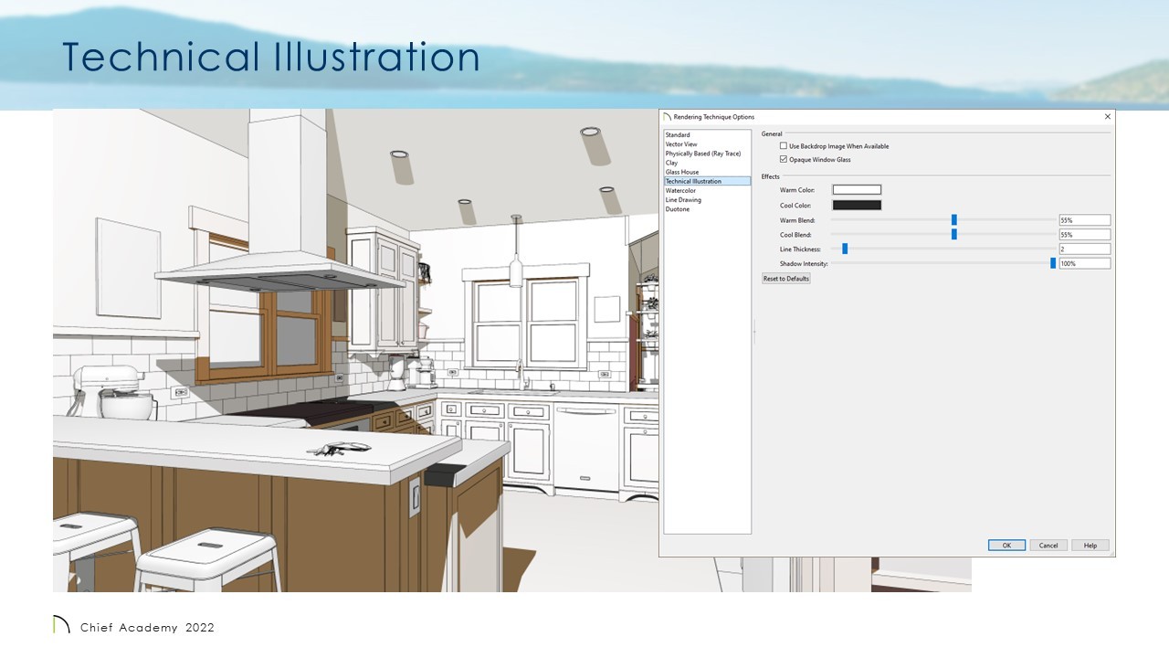Confirm the dialog with OK
The image size is (1169, 658).
(1006, 546)
